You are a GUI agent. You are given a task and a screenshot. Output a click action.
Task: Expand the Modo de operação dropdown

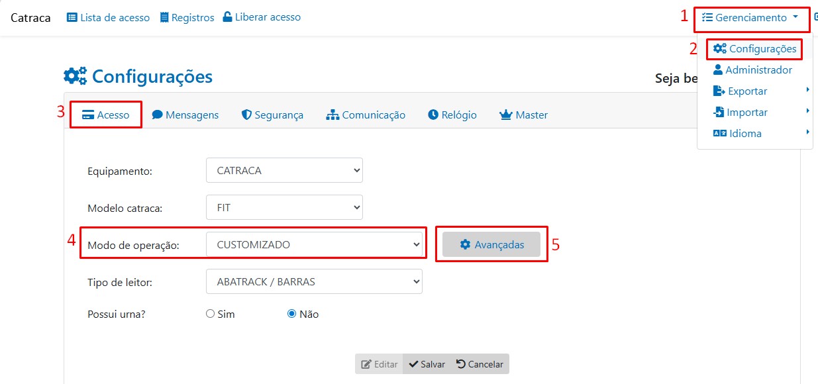[314, 244]
